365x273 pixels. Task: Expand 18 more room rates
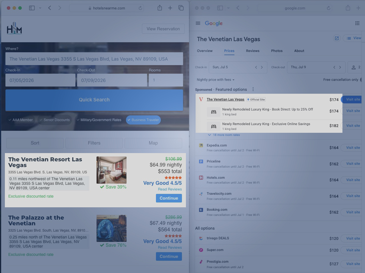[x=224, y=135]
